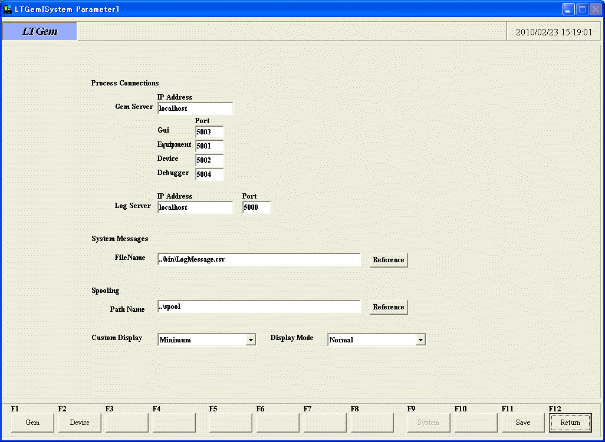The image size is (605, 442).
Task: Click the Debugger port field
Action: click(x=209, y=174)
